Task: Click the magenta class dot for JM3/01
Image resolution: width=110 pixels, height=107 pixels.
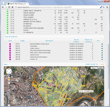Action: [x=10, y=48]
